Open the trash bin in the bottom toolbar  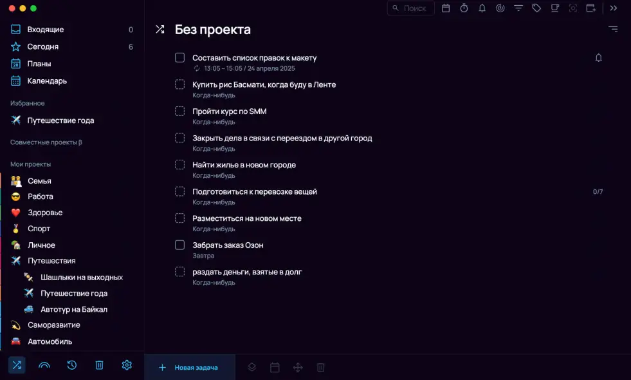(99, 365)
